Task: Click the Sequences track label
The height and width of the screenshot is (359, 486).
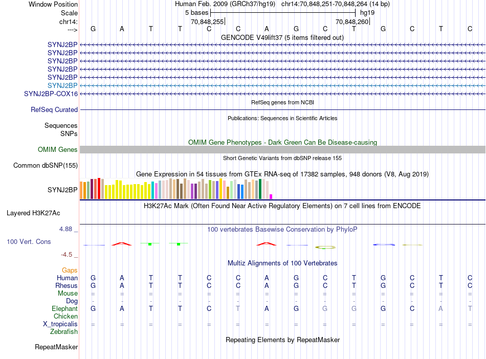Action: [61, 125]
